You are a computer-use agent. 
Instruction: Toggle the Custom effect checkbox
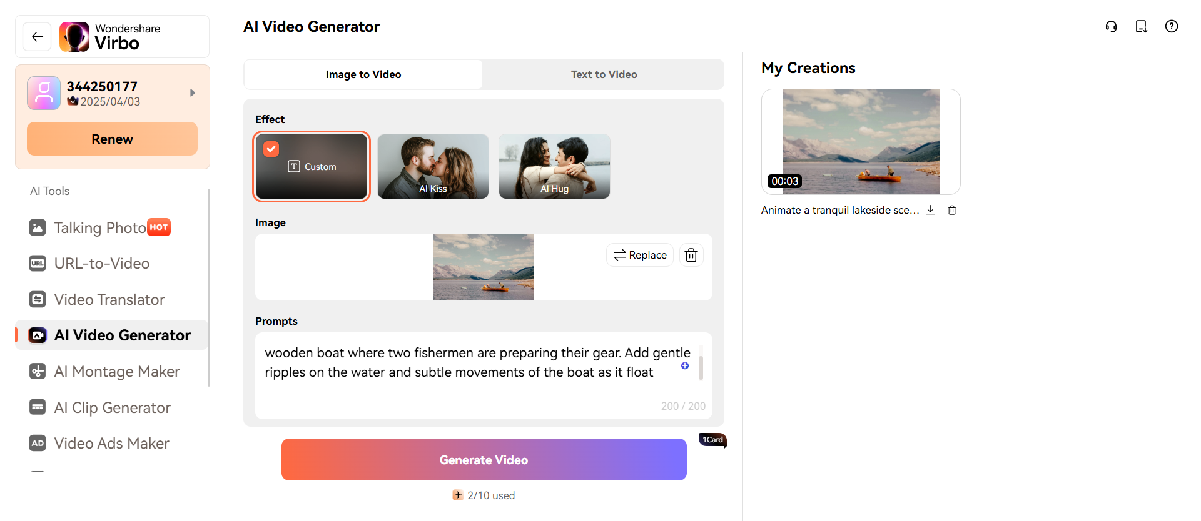coord(271,149)
